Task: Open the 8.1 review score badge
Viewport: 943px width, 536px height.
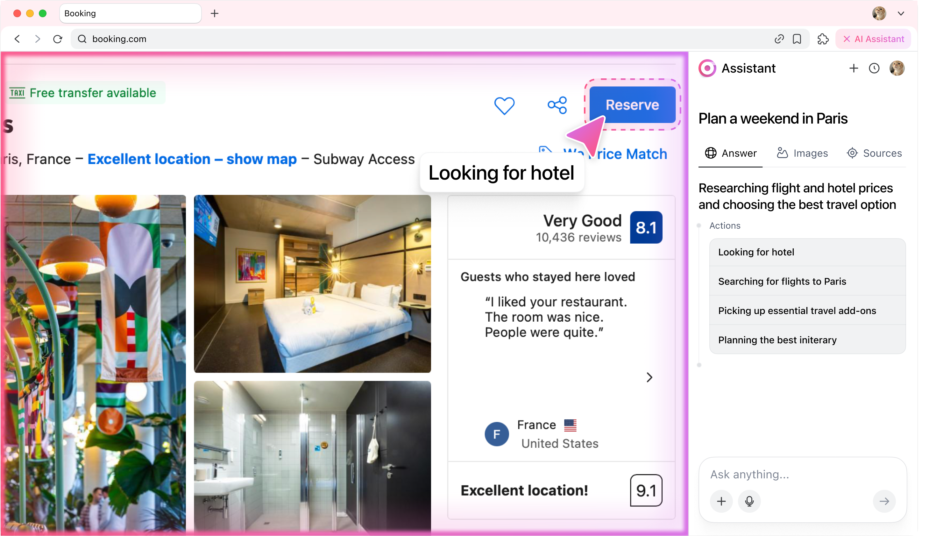Action: click(646, 227)
